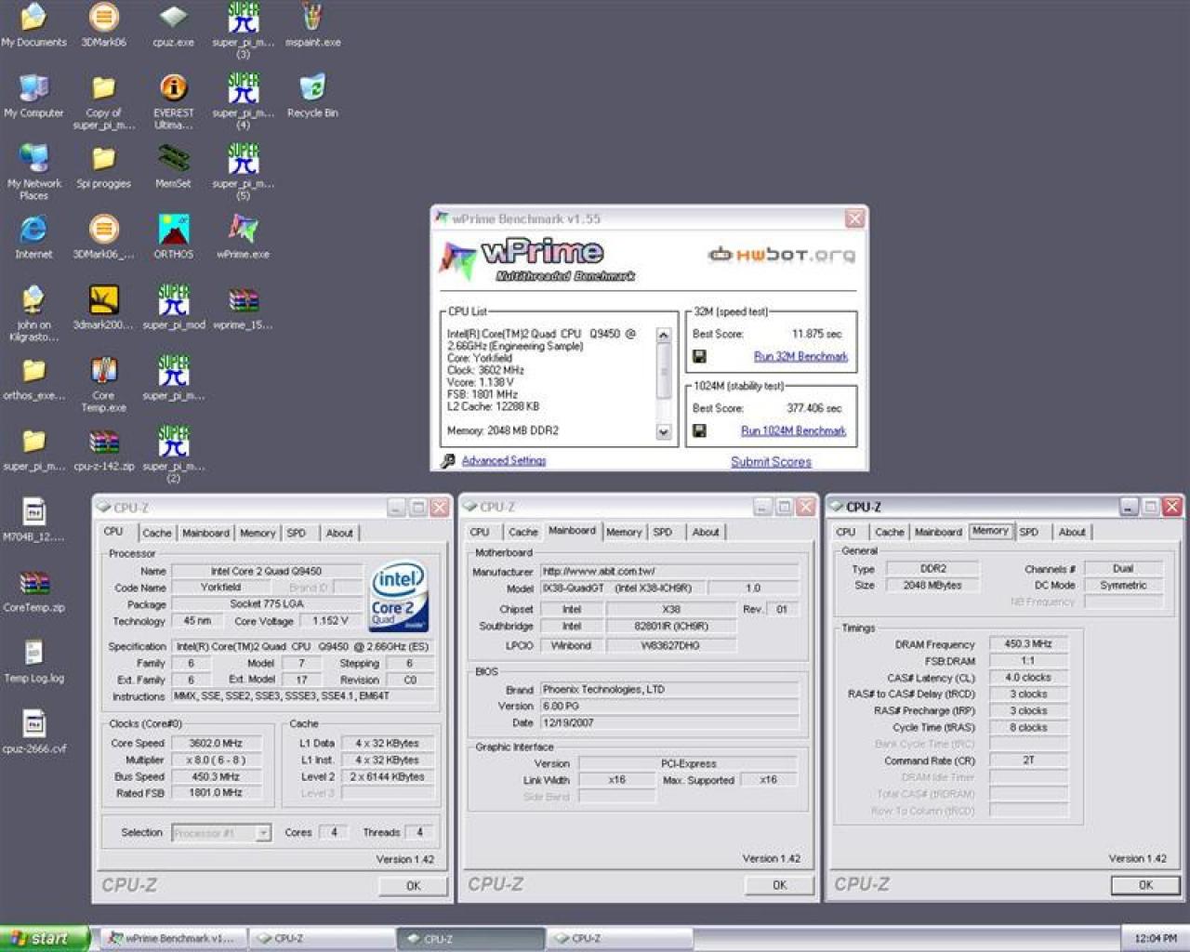Click the 32M best score 11.875 sec

click(816, 334)
